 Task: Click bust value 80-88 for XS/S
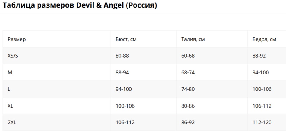122,56
